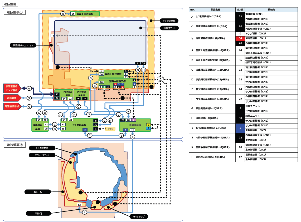Click the red 34 pin count cell
Image resolution: width=301 pixels, height=222 pixels.
click(240, 38)
